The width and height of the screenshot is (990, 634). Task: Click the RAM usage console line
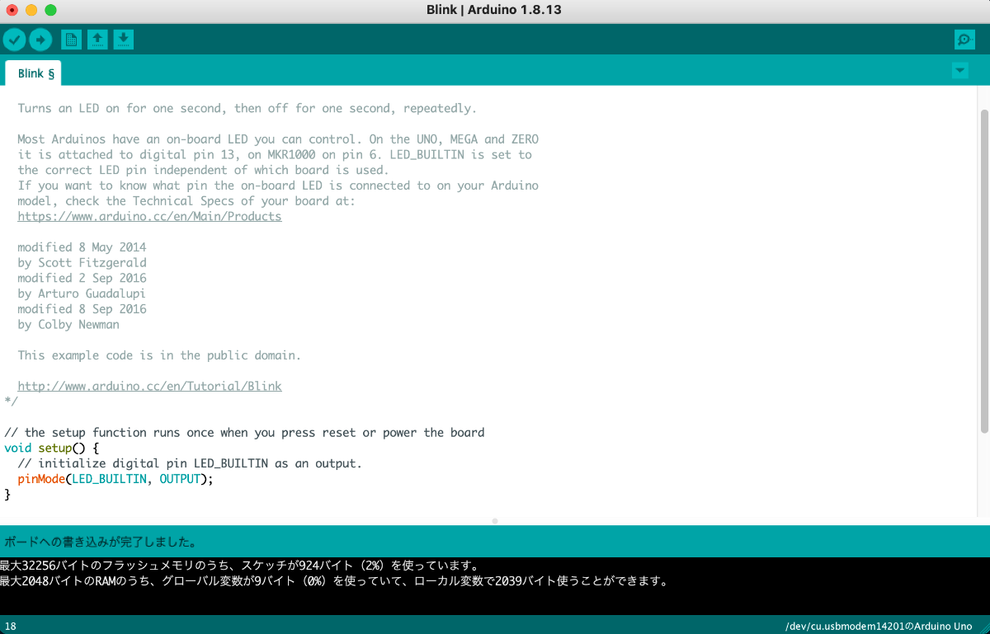(x=333, y=581)
